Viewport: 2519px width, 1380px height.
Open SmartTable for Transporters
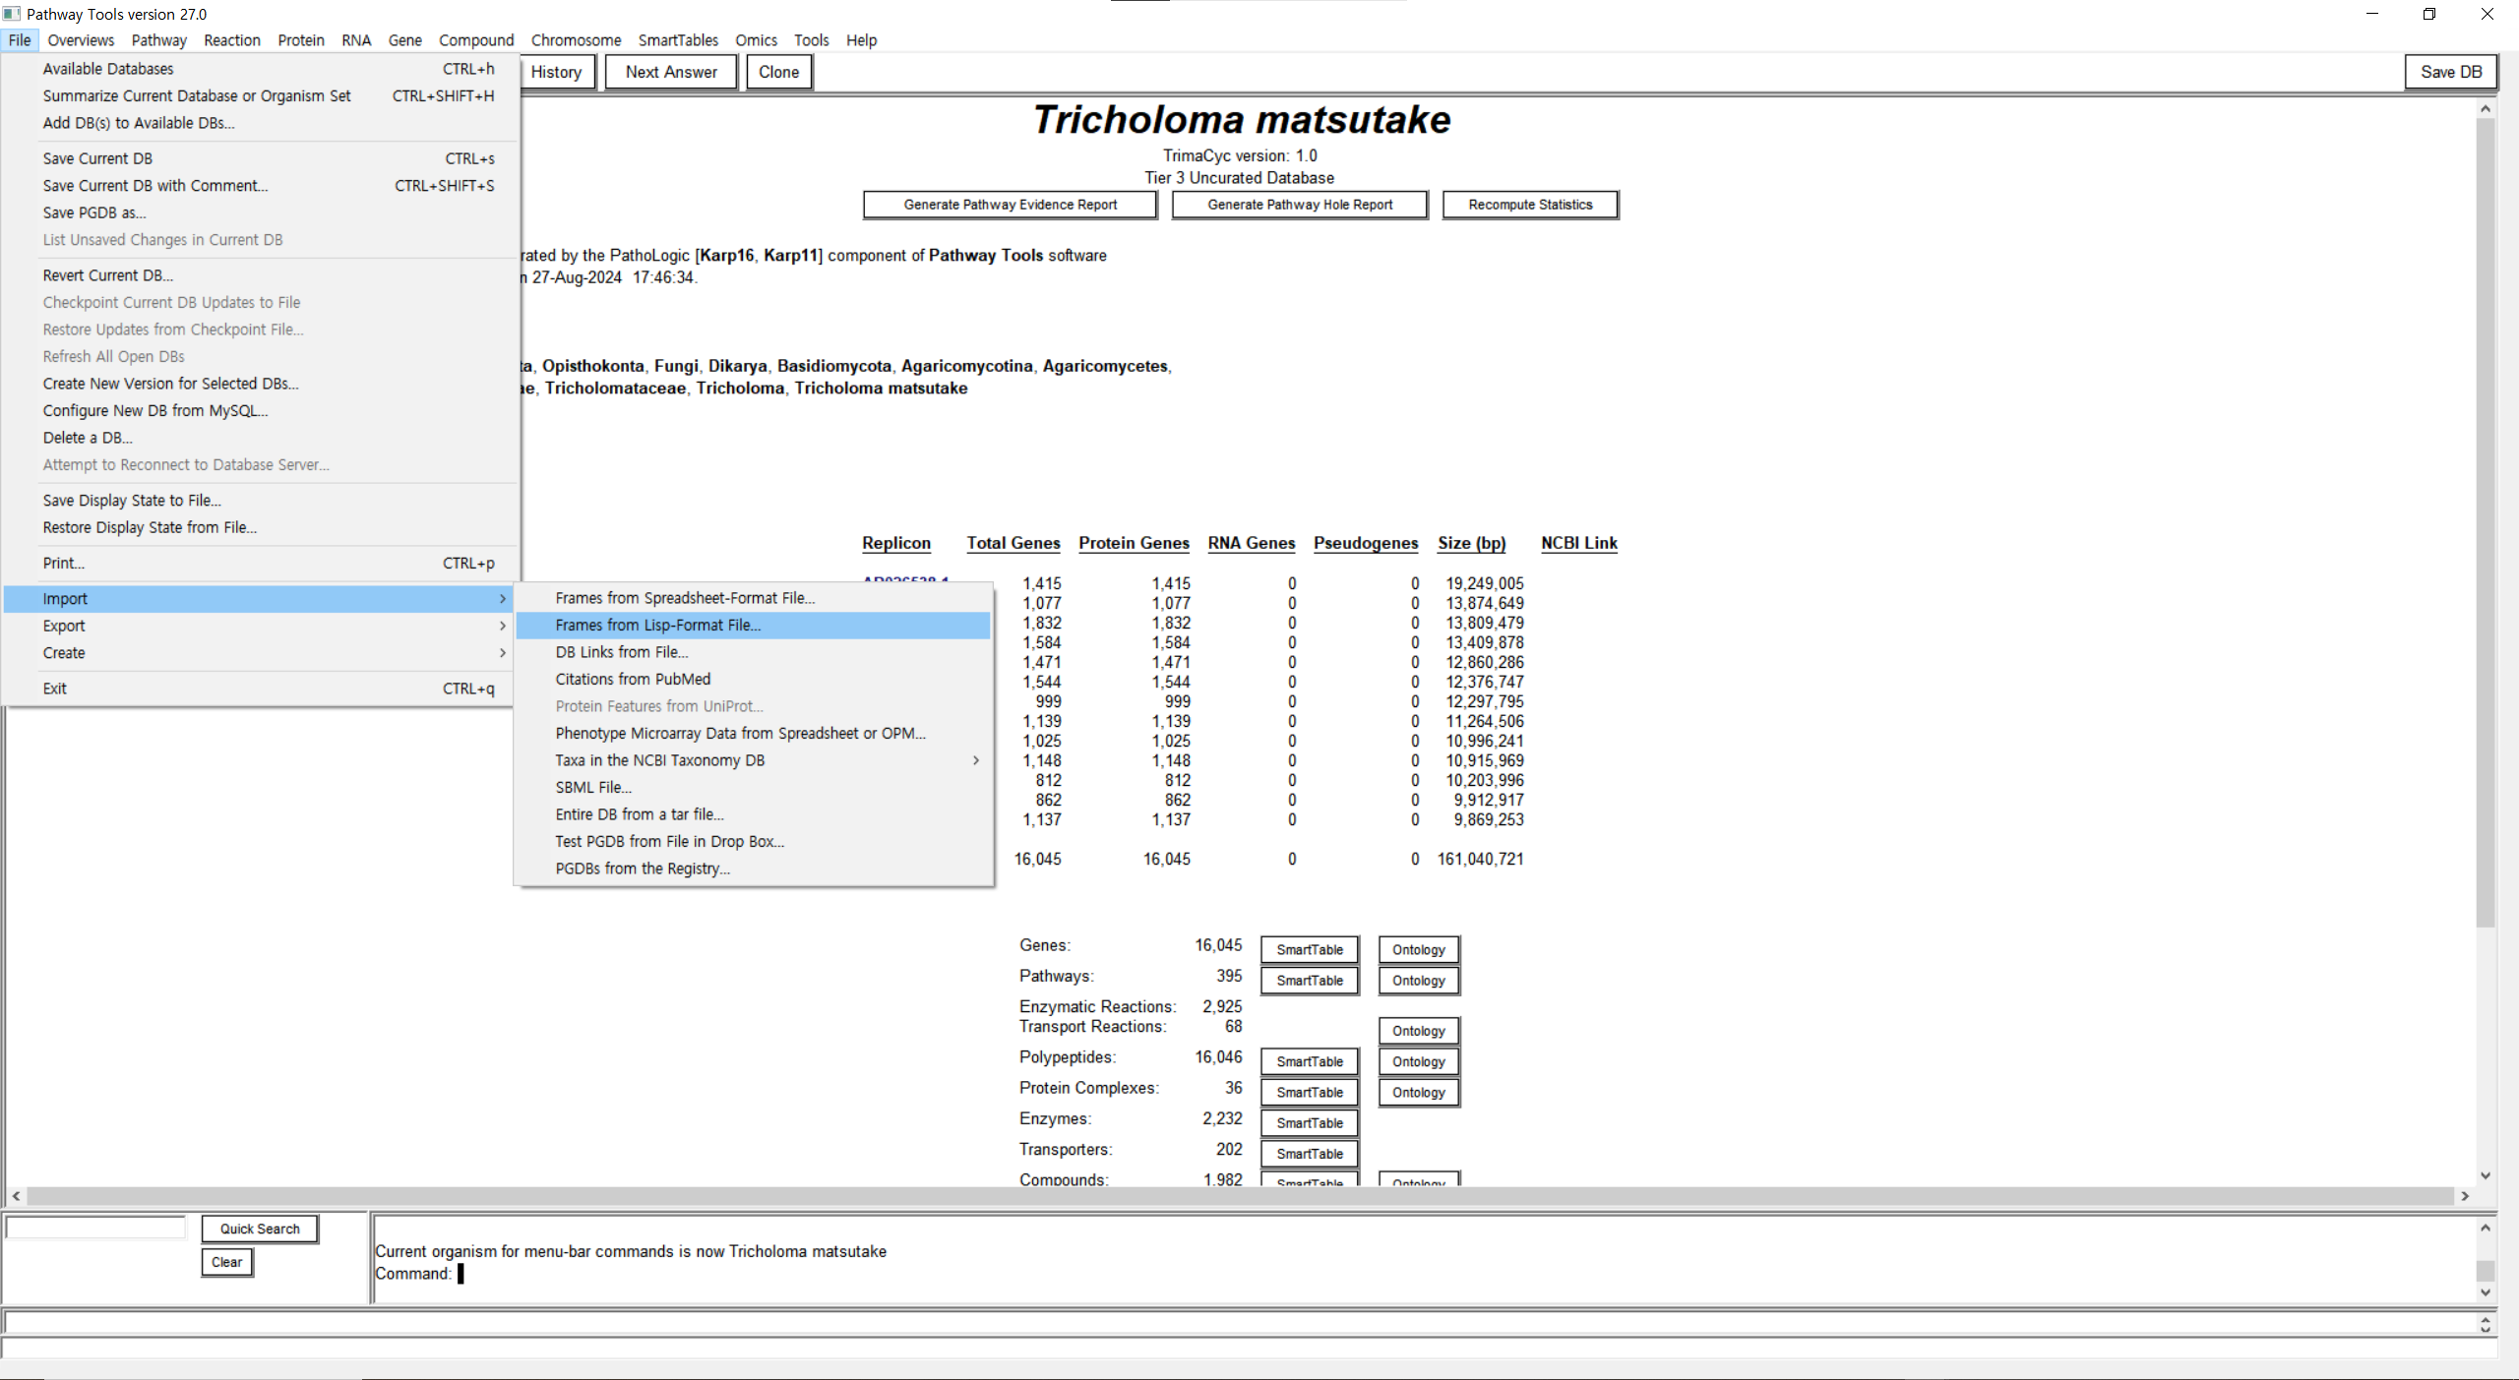(1310, 1154)
